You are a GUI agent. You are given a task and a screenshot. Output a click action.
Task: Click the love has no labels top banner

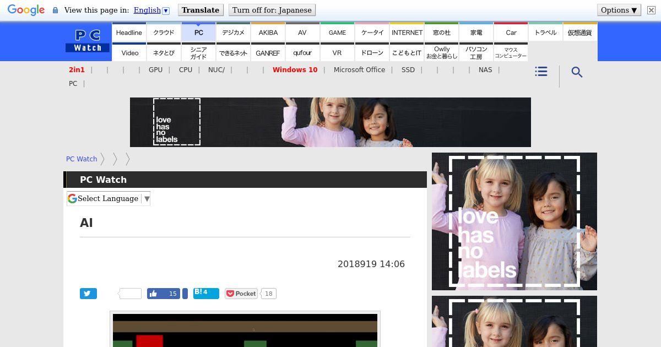click(330, 122)
